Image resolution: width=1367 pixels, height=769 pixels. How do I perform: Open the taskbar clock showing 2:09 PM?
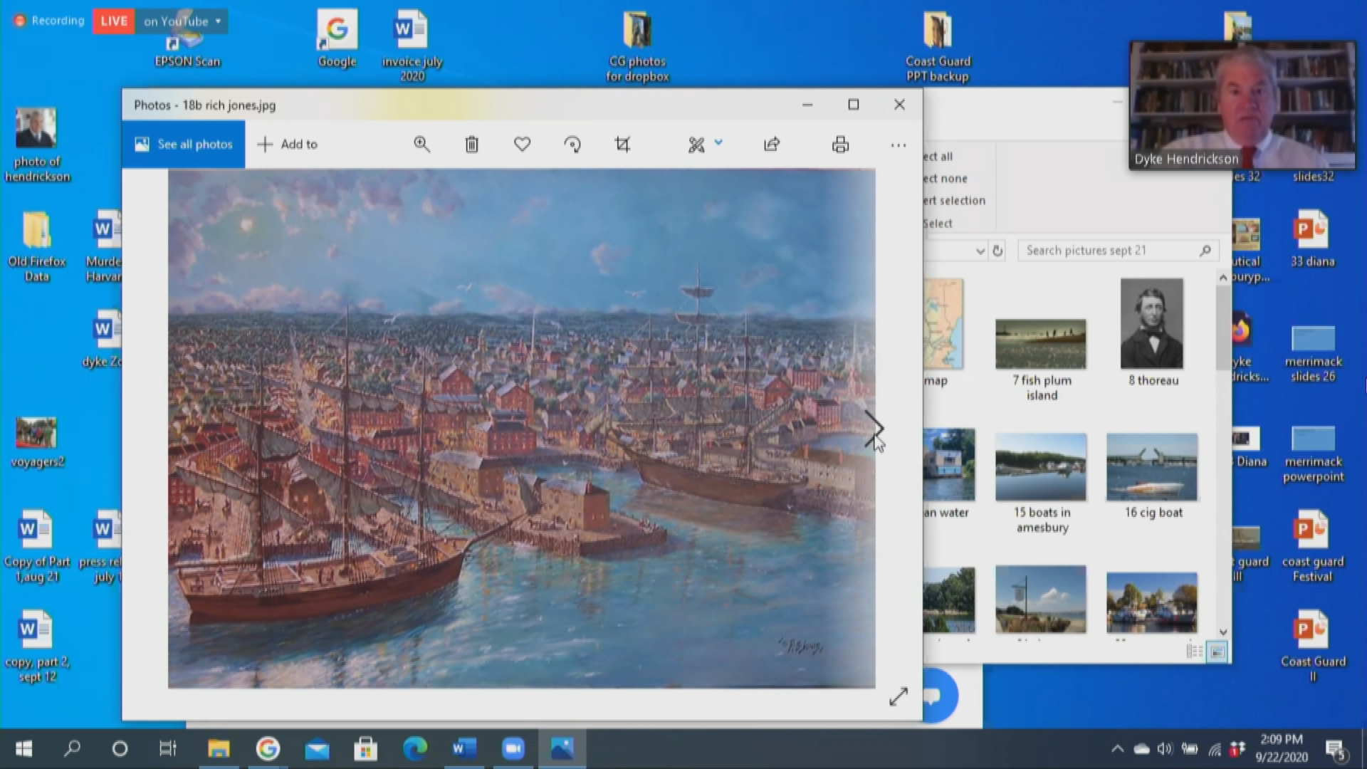(1281, 748)
